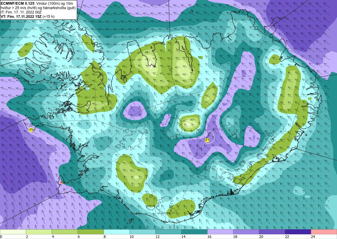Select the 22–24 m/s dark indigo legend swatch
Image resolution: width=337 pixels, height=239 pixels.
pyautogui.click(x=298, y=232)
